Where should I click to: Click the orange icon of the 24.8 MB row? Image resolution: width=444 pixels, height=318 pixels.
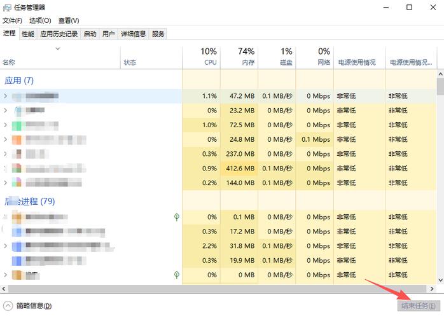pyautogui.click(x=17, y=140)
